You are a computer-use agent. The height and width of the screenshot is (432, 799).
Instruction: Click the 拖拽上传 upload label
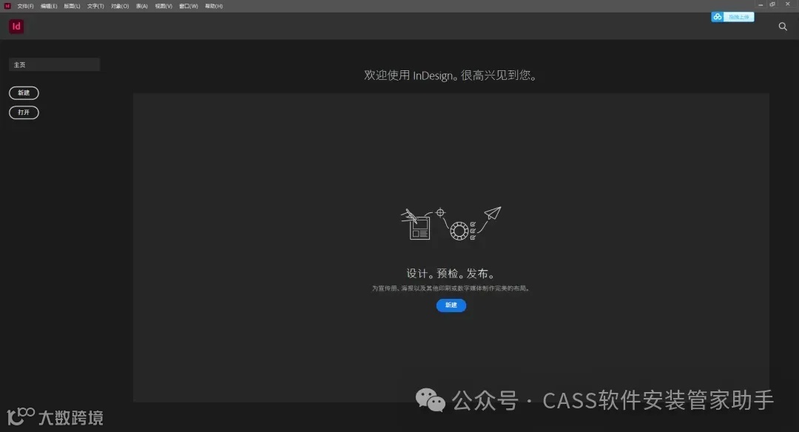[739, 17]
